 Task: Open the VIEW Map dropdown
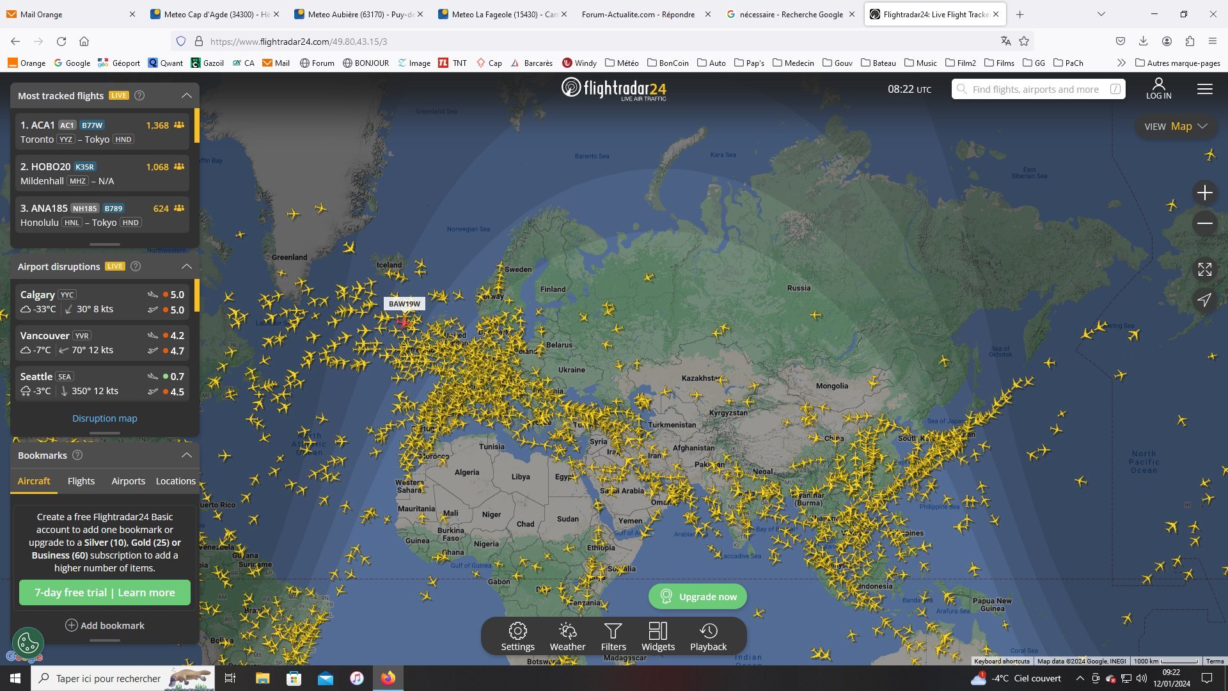[1175, 127]
